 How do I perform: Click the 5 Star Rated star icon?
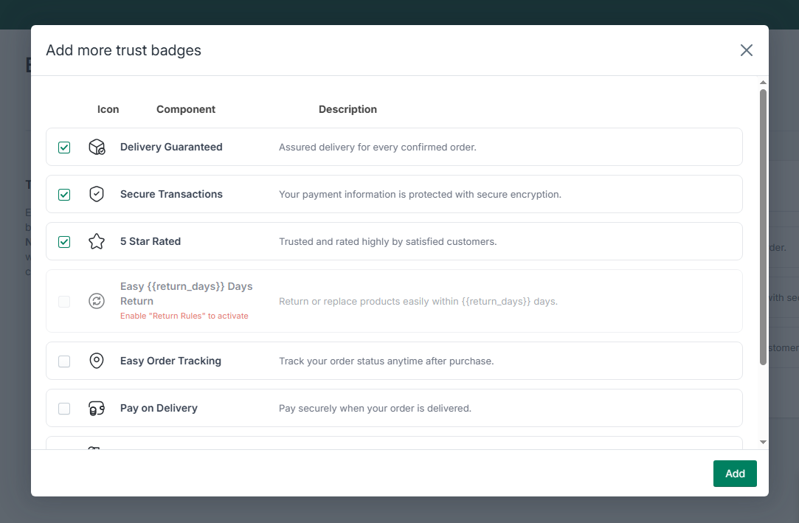click(96, 241)
